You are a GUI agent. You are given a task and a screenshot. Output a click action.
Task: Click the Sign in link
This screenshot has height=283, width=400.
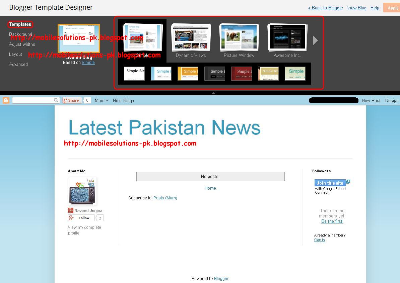point(319,240)
